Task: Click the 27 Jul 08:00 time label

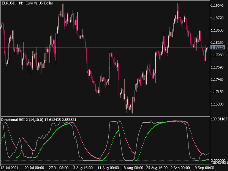Action: (59, 168)
